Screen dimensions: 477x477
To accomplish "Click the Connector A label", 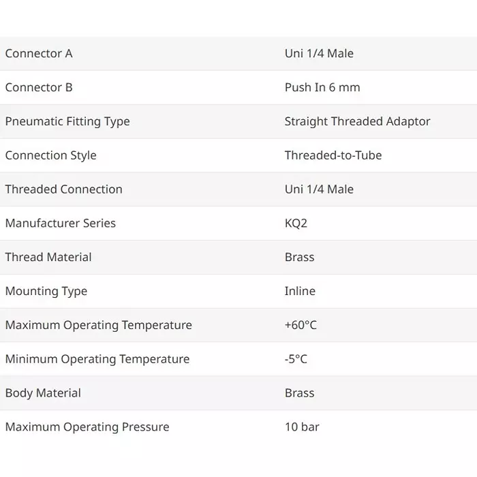I will pyautogui.click(x=39, y=53).
